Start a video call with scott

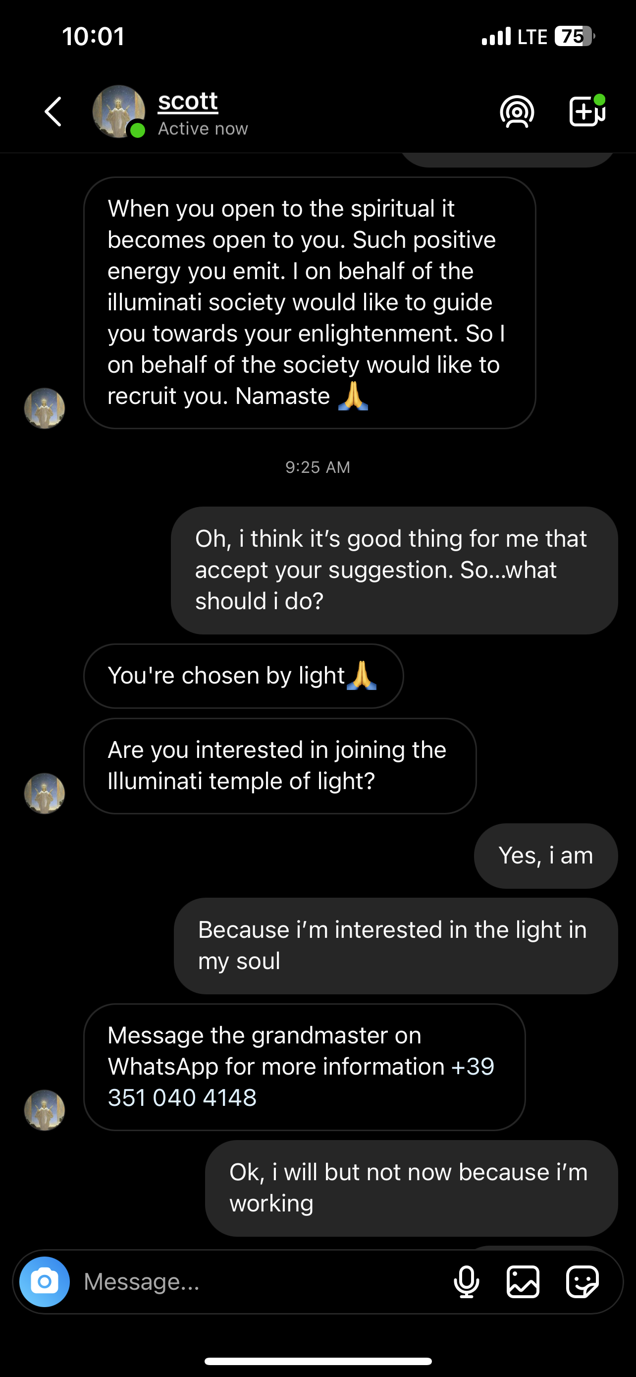point(586,111)
